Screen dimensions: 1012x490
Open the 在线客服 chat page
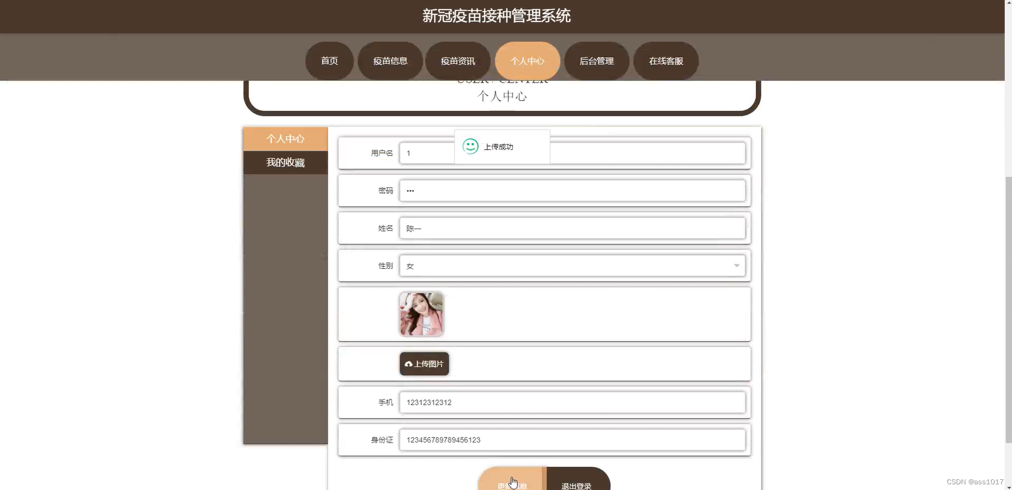click(666, 61)
